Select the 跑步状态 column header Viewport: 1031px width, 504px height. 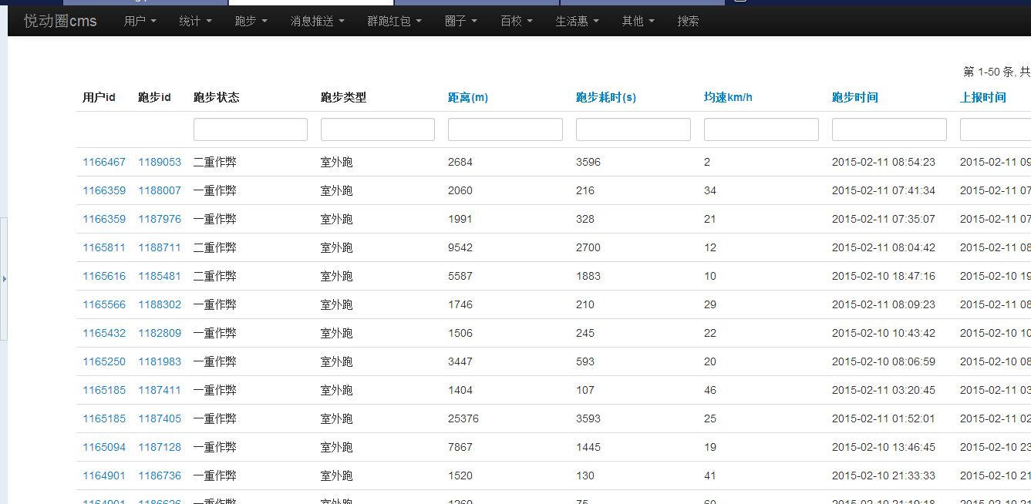click(217, 97)
